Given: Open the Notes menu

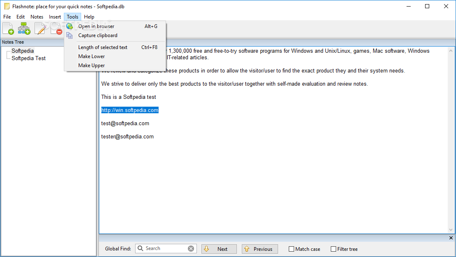Looking at the screenshot, I should (x=37, y=17).
